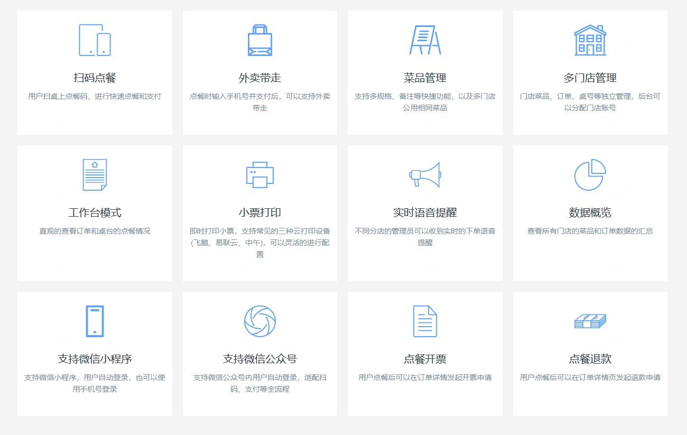This screenshot has height=435, width=687.
Task: Click the printer icon for 小票打印
Action: point(260,175)
